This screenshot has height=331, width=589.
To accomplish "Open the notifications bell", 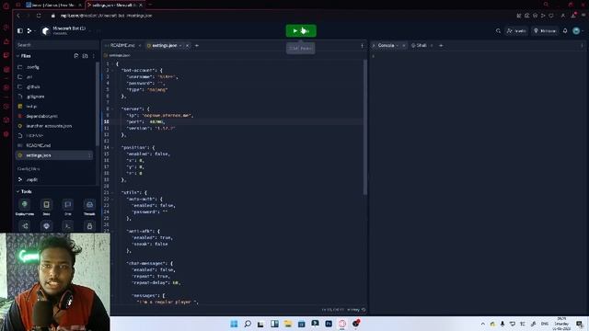I will tap(565, 30).
